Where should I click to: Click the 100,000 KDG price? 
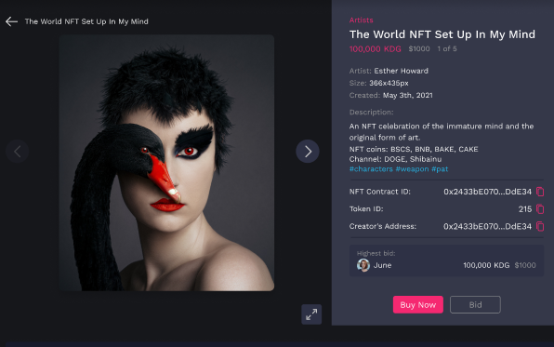(x=376, y=48)
